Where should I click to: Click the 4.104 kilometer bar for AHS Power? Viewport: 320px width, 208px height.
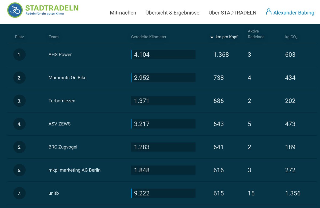tap(163, 55)
